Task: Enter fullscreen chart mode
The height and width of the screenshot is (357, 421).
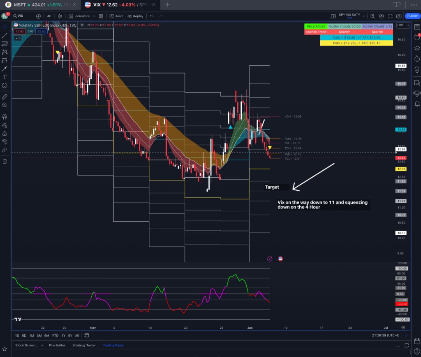Action: [x=390, y=16]
